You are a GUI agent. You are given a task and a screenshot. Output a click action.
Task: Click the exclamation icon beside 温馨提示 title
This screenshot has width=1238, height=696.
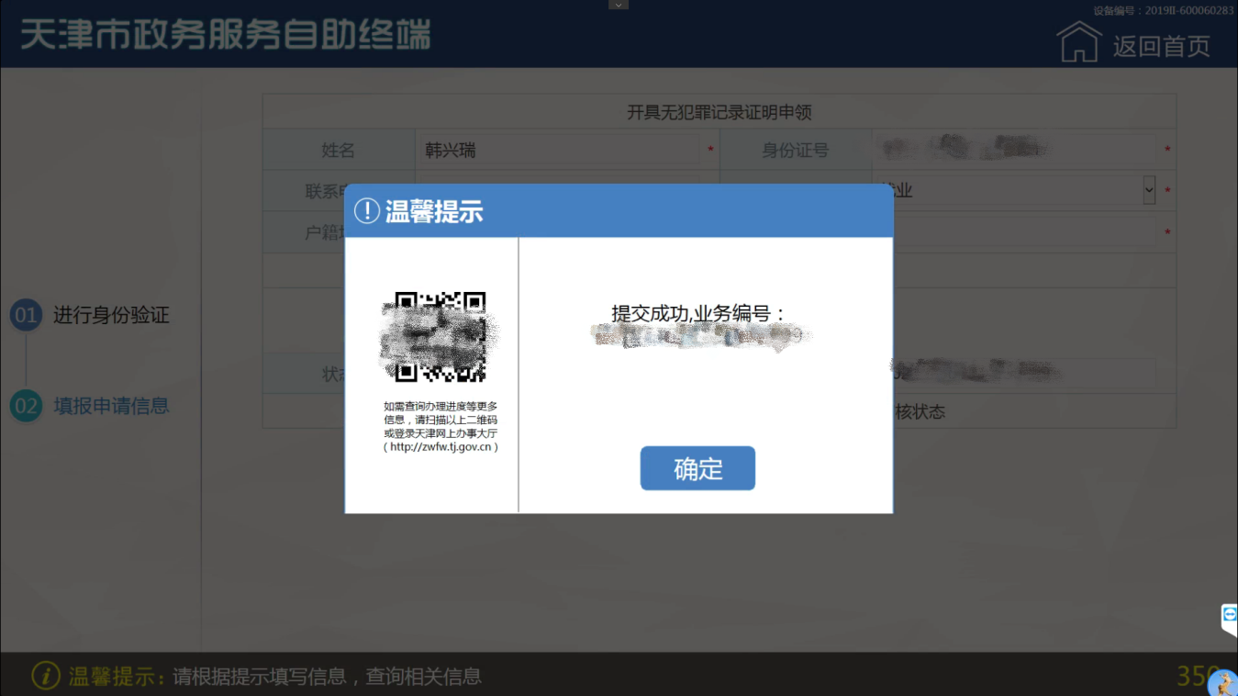(x=367, y=211)
